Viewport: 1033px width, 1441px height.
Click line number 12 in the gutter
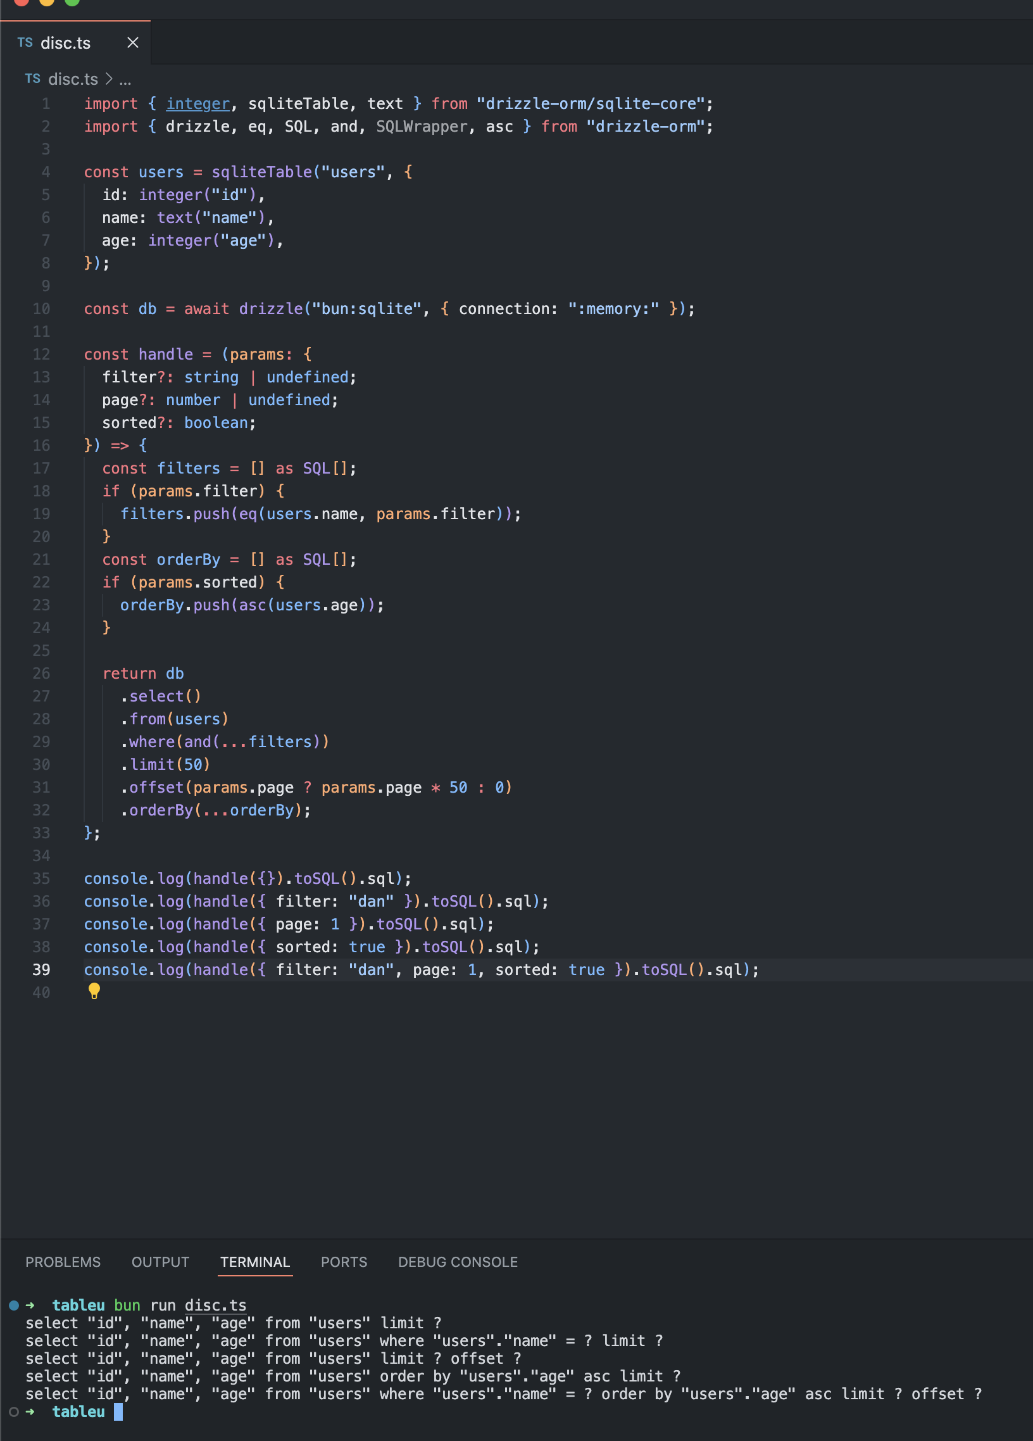point(41,355)
